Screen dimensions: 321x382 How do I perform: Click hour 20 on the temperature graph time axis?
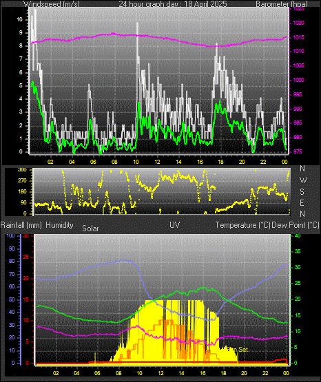(244, 373)
